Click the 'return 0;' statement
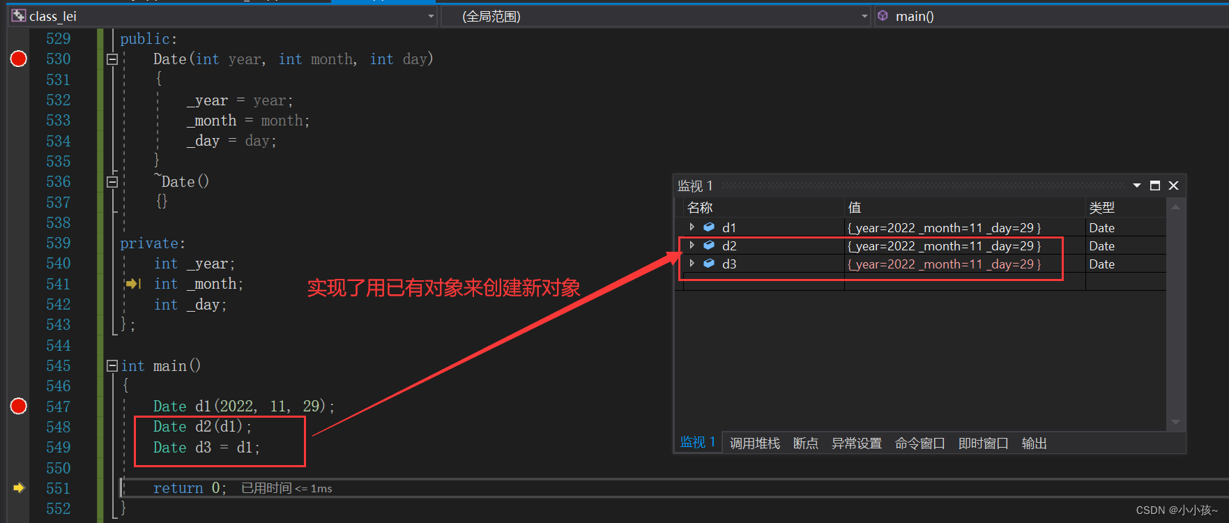Image resolution: width=1229 pixels, height=523 pixels. [190, 487]
